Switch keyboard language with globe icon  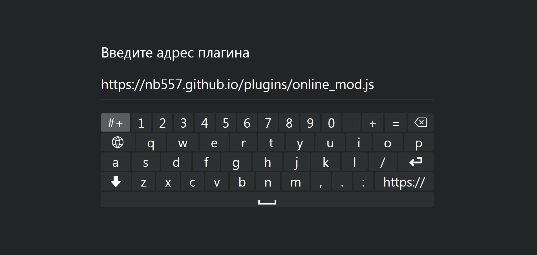click(x=118, y=142)
